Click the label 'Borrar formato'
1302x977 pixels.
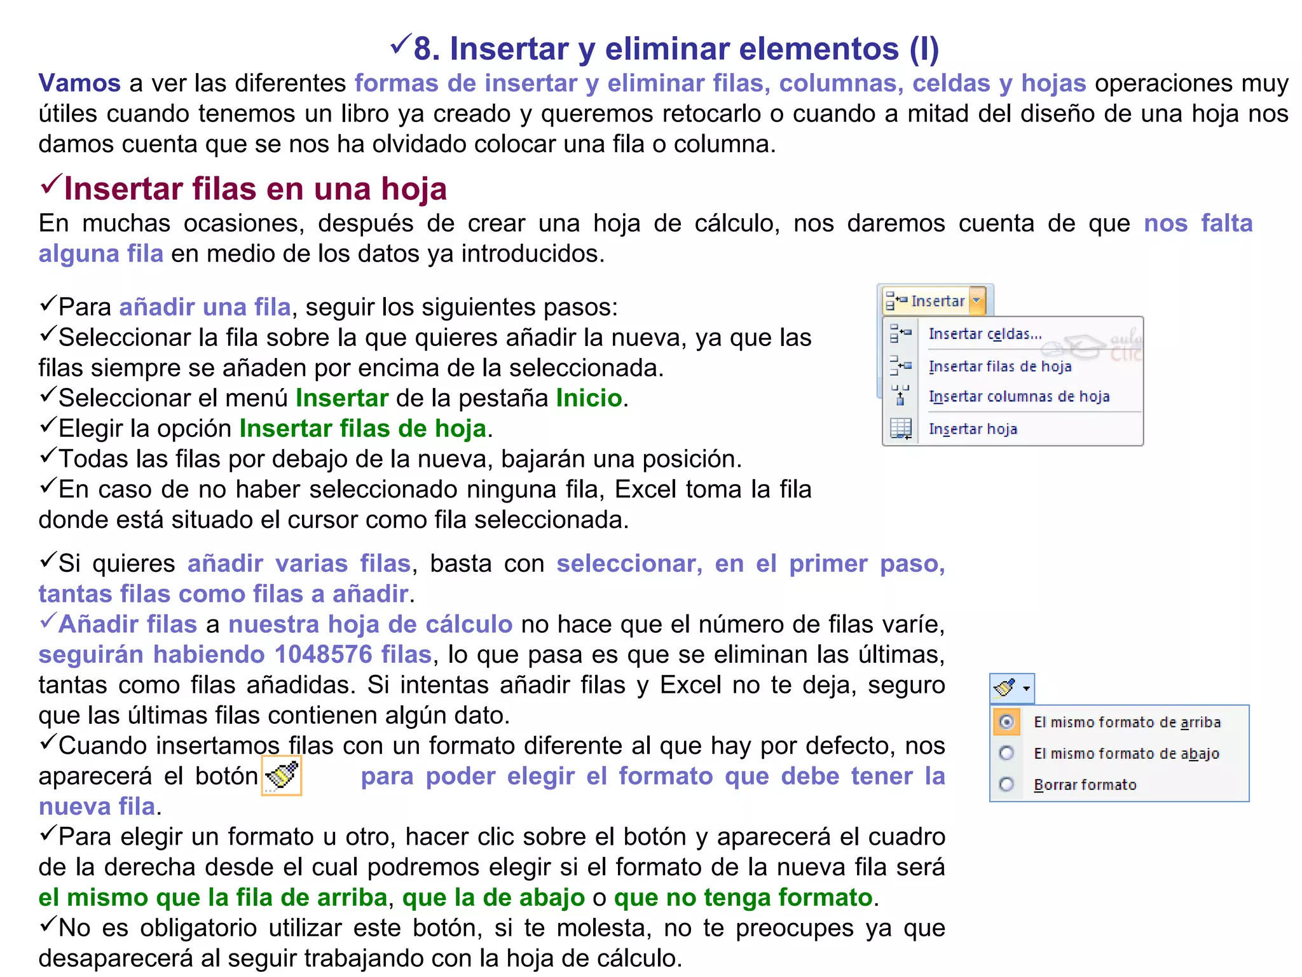click(1085, 784)
